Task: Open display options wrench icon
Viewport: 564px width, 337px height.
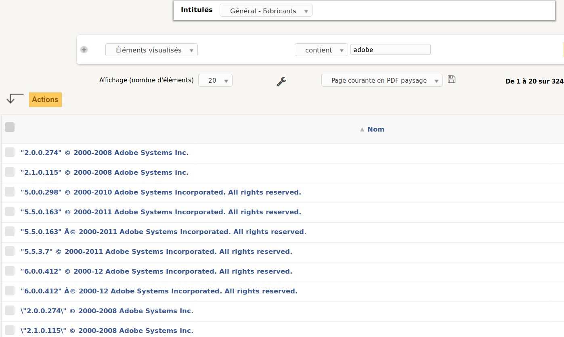Action: click(x=281, y=81)
